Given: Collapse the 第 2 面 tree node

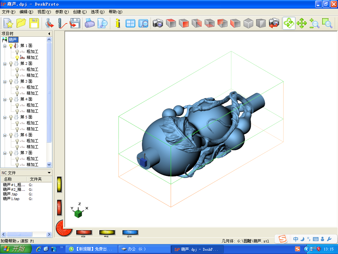Looking at the screenshot, I should [5, 64].
